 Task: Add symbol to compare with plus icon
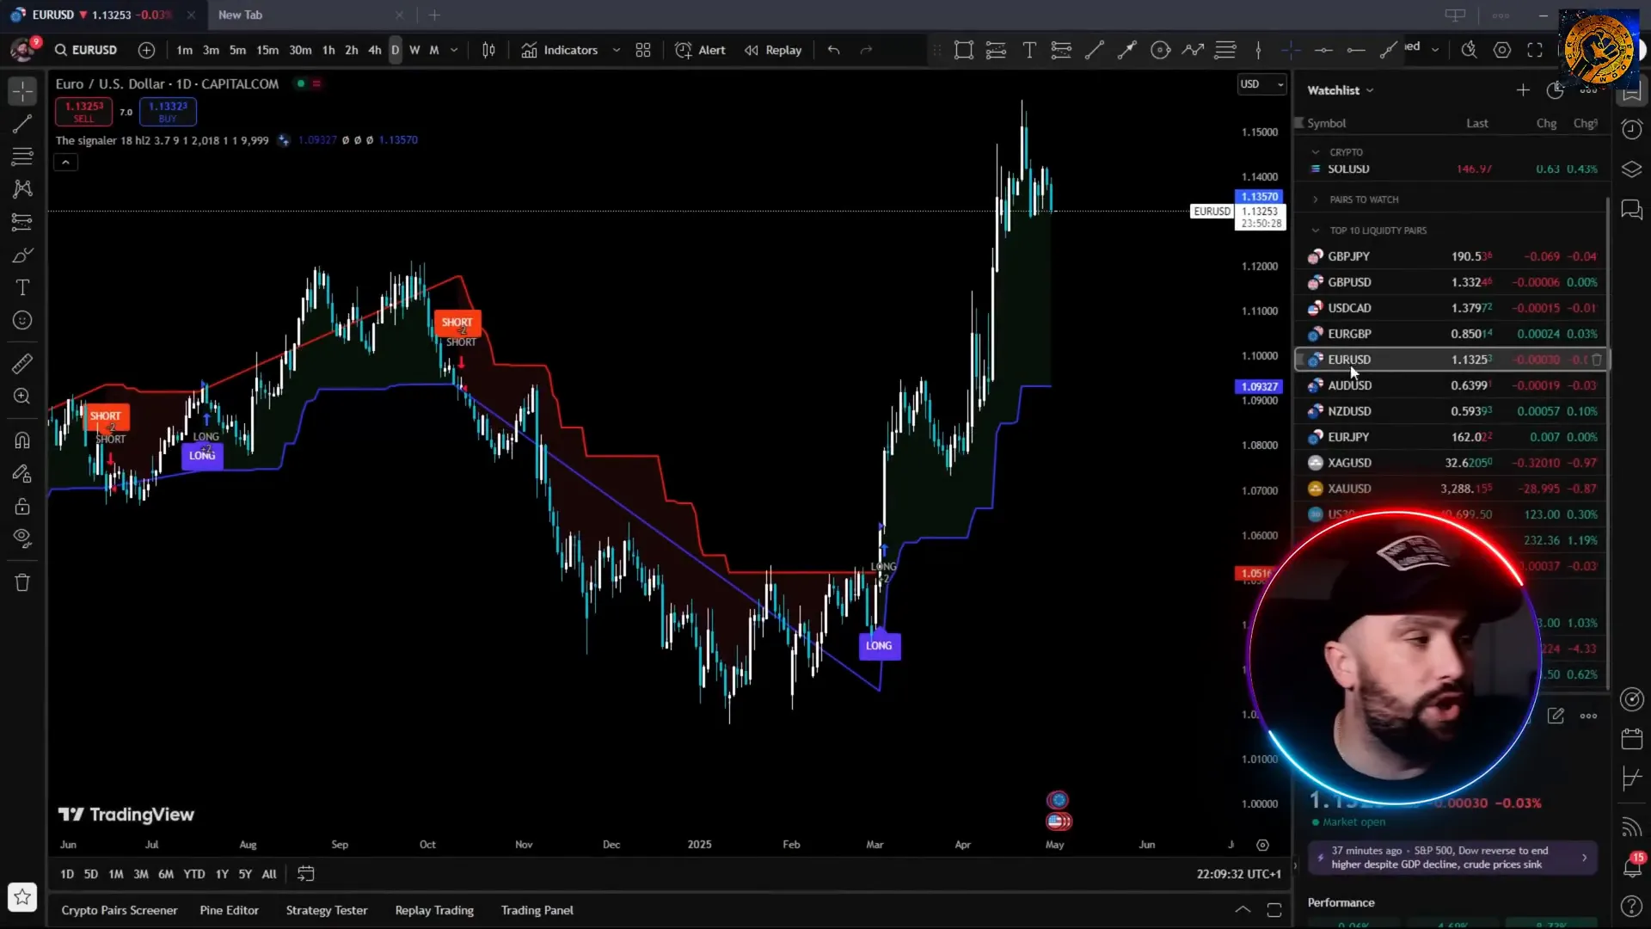[x=146, y=50]
